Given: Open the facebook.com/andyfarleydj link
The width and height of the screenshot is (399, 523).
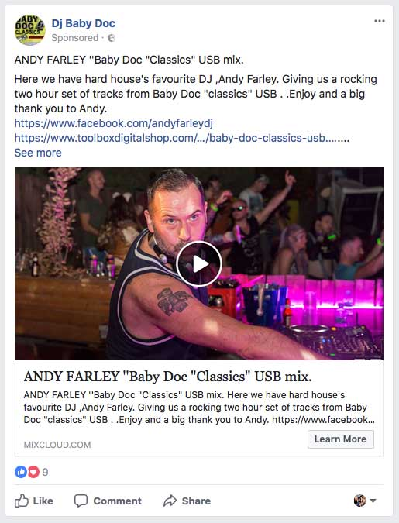Looking at the screenshot, I should [113, 123].
